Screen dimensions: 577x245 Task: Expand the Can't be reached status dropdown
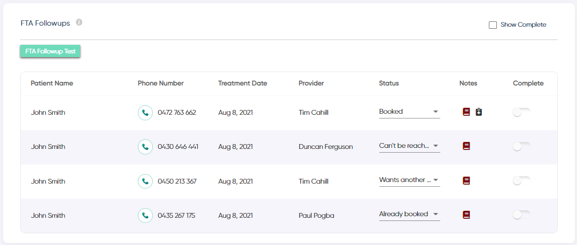(410, 146)
